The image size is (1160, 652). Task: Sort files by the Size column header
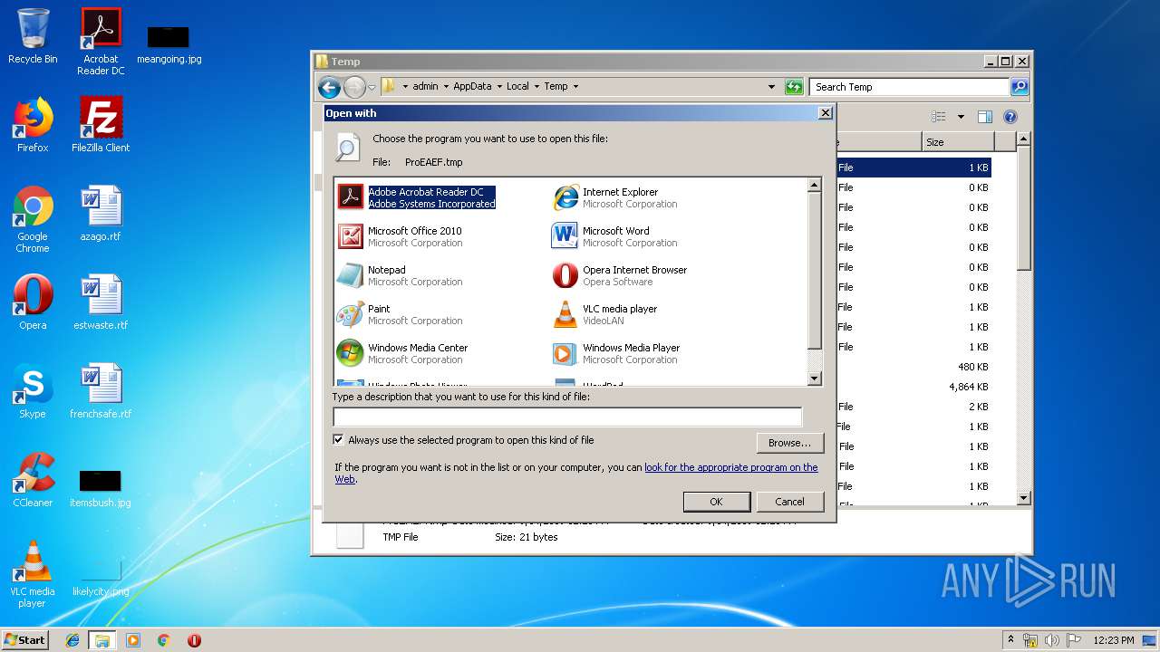(x=958, y=142)
